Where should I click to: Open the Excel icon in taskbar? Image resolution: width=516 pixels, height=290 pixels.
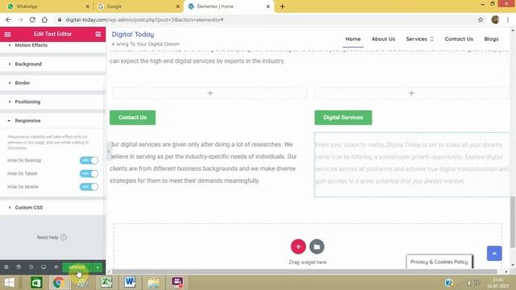(x=106, y=283)
